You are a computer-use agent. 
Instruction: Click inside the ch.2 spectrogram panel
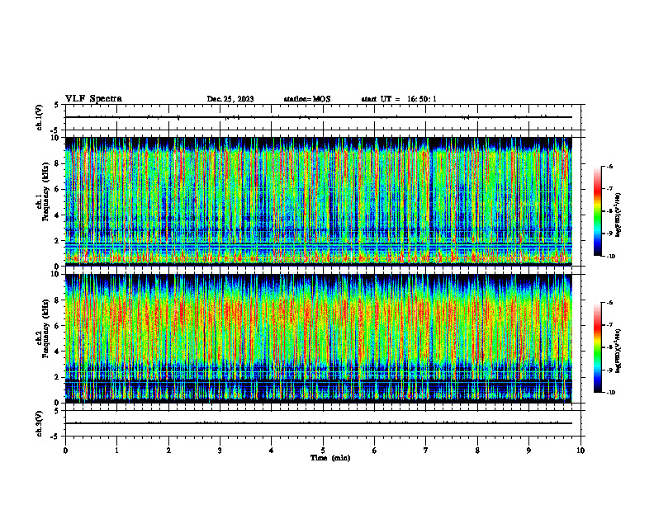[319, 338]
